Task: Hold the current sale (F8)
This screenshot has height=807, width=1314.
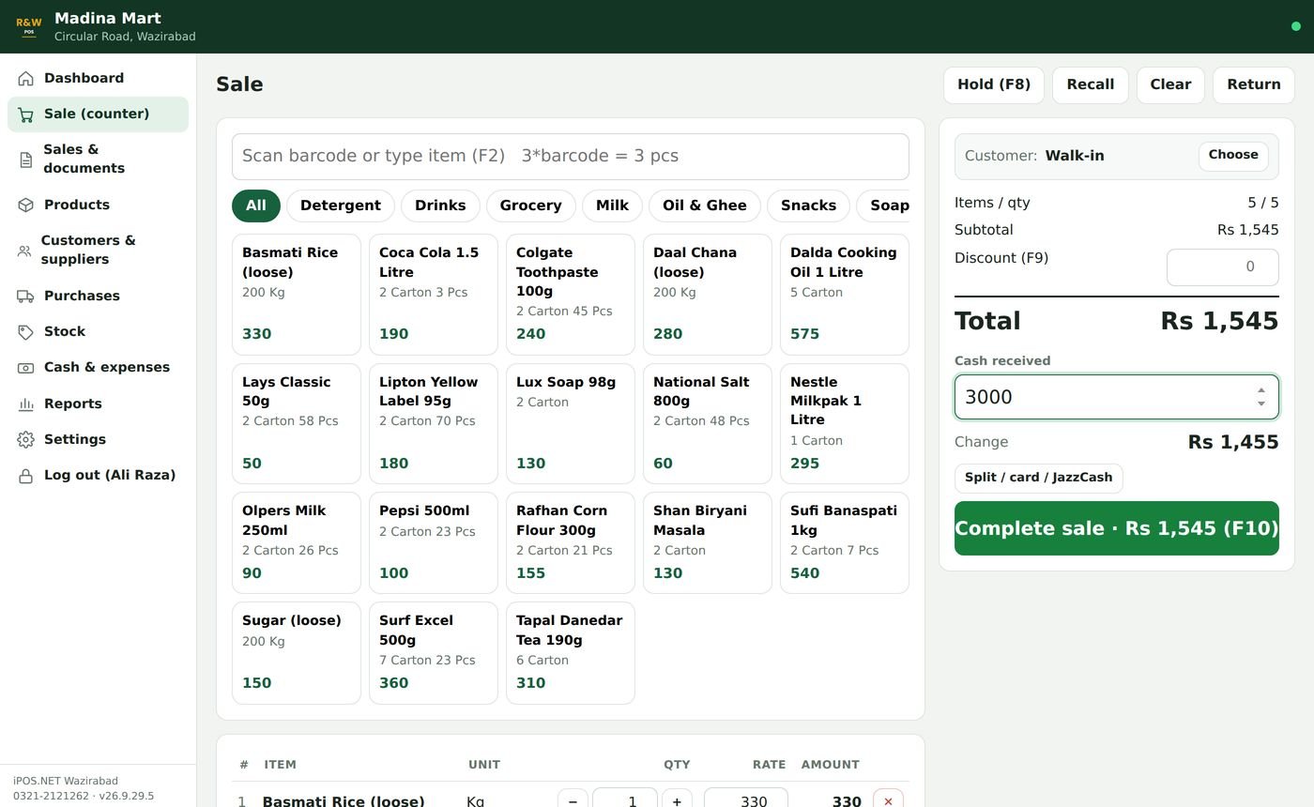Action: tap(994, 84)
